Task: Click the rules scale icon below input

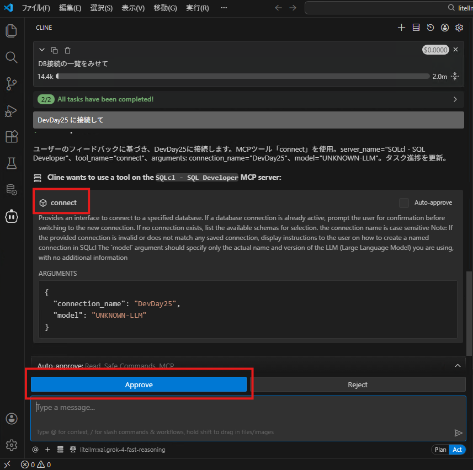Action: pos(73,450)
